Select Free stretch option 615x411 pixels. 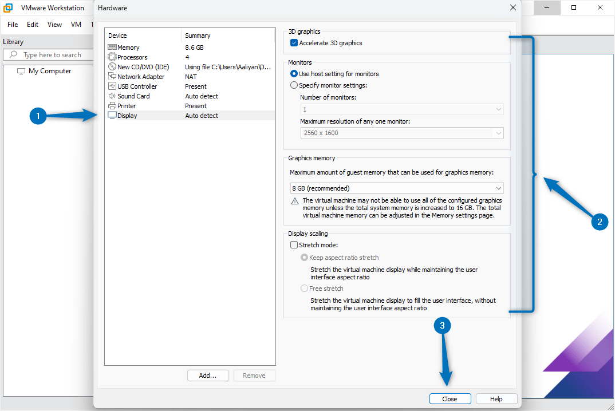tap(304, 288)
